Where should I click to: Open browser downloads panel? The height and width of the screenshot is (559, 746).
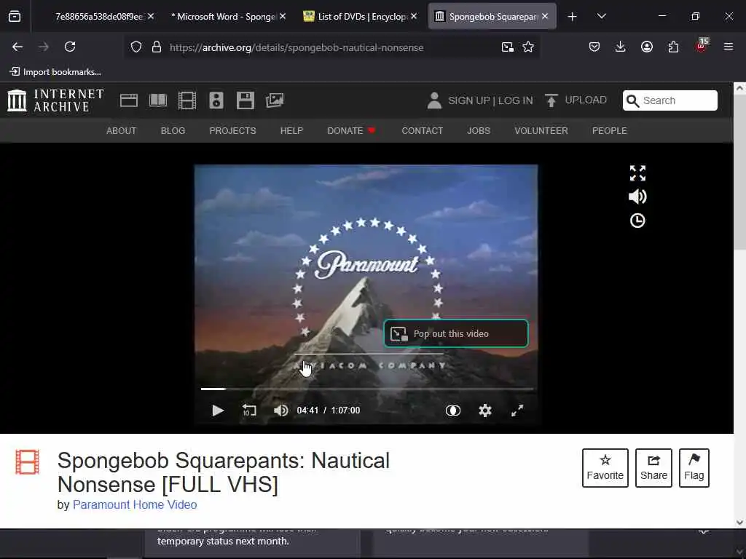(620, 47)
